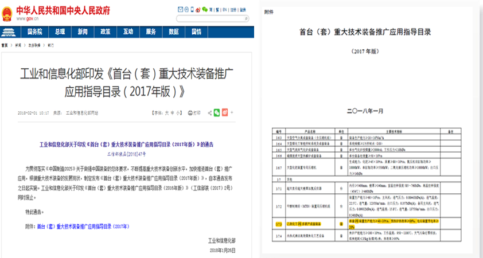483x258 pixels.
Task: Share article via red Weibo icon
Action: (225, 113)
